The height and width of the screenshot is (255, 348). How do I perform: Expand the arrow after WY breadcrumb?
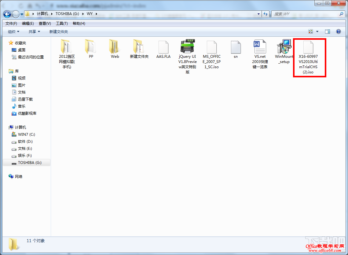tap(97, 14)
